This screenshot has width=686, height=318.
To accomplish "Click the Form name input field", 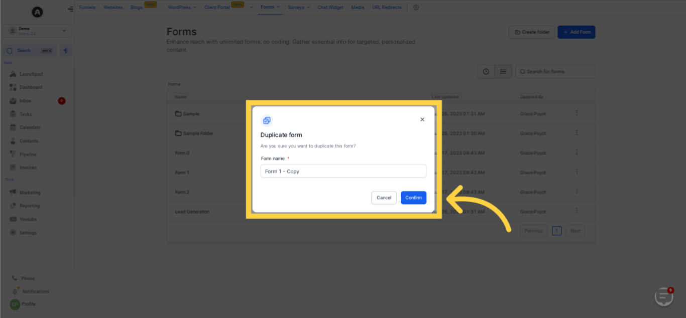I will 344,171.
